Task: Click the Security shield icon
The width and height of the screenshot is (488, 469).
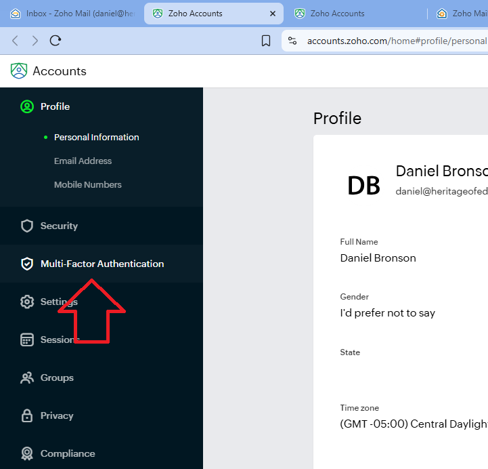Action: pyautogui.click(x=27, y=226)
